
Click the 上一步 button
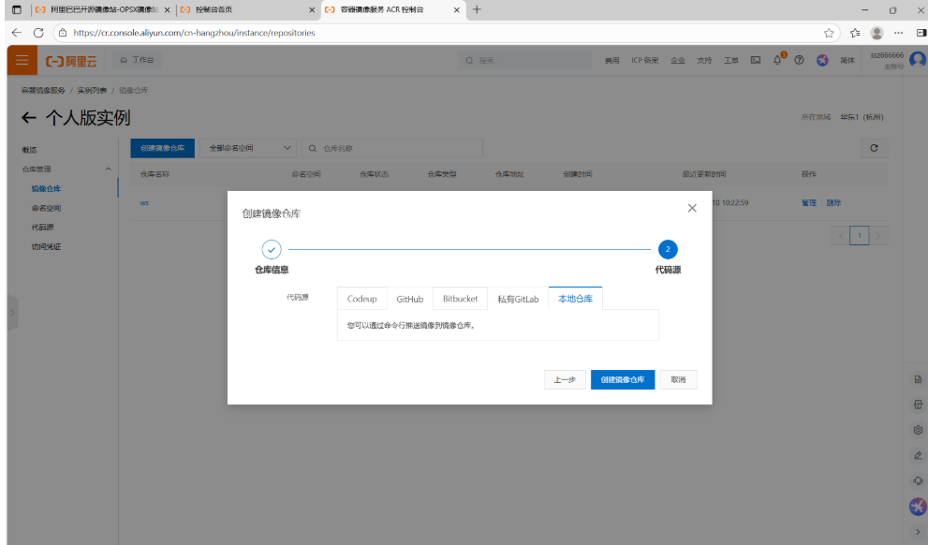pyautogui.click(x=565, y=380)
